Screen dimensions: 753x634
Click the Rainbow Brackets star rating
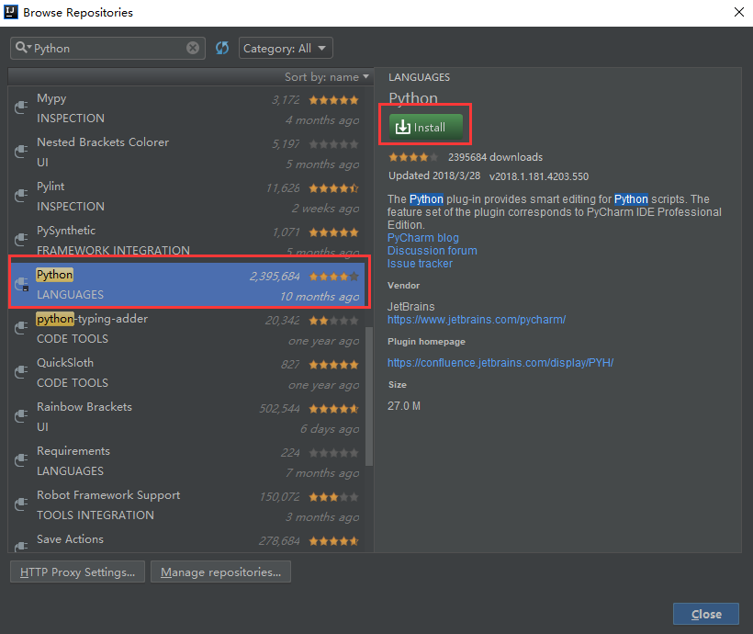pyautogui.click(x=333, y=409)
